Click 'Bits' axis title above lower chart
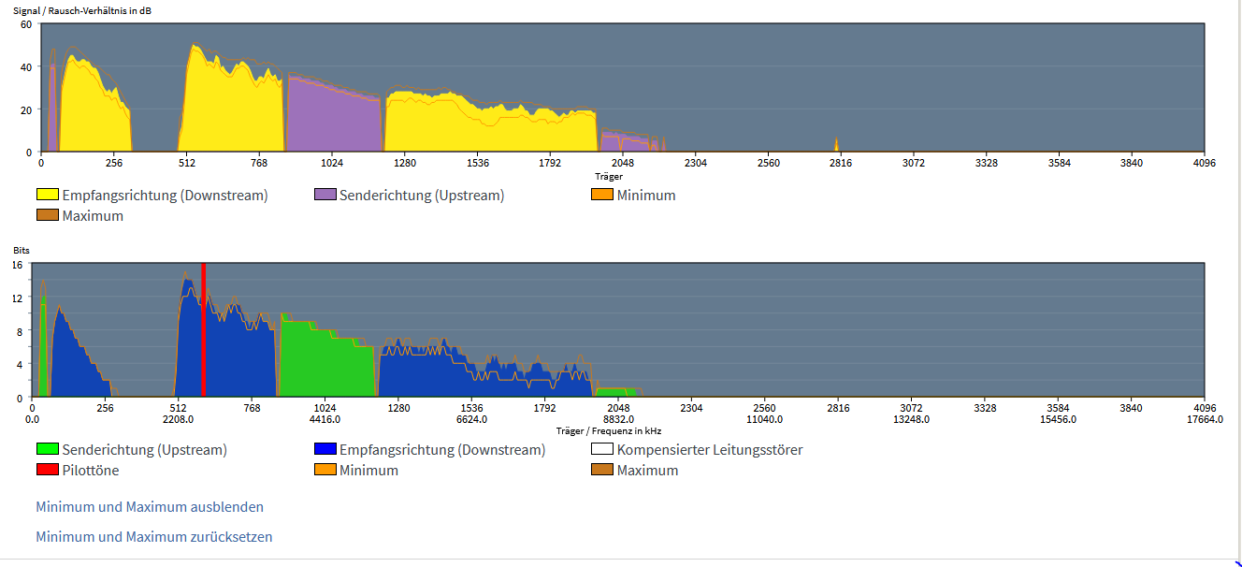Screen dimensions: 1242x567 click(22, 251)
